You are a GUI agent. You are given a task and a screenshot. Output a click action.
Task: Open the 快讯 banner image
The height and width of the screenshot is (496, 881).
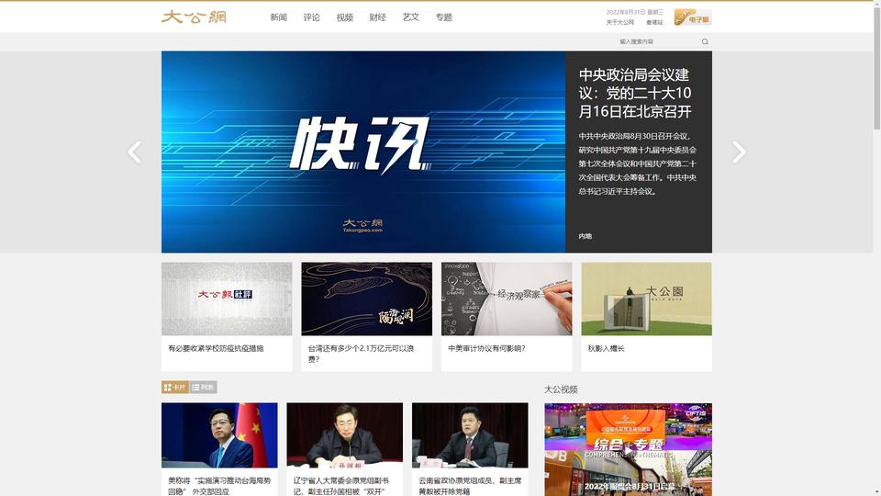(x=363, y=152)
